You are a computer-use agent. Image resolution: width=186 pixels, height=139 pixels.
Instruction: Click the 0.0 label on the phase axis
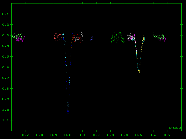click(x=68, y=135)
